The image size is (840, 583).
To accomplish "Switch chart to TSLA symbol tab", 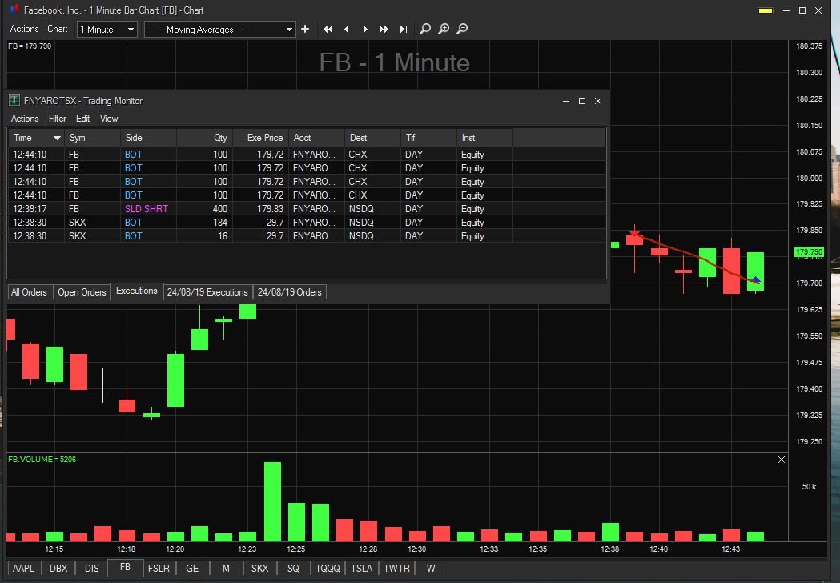I will (362, 568).
